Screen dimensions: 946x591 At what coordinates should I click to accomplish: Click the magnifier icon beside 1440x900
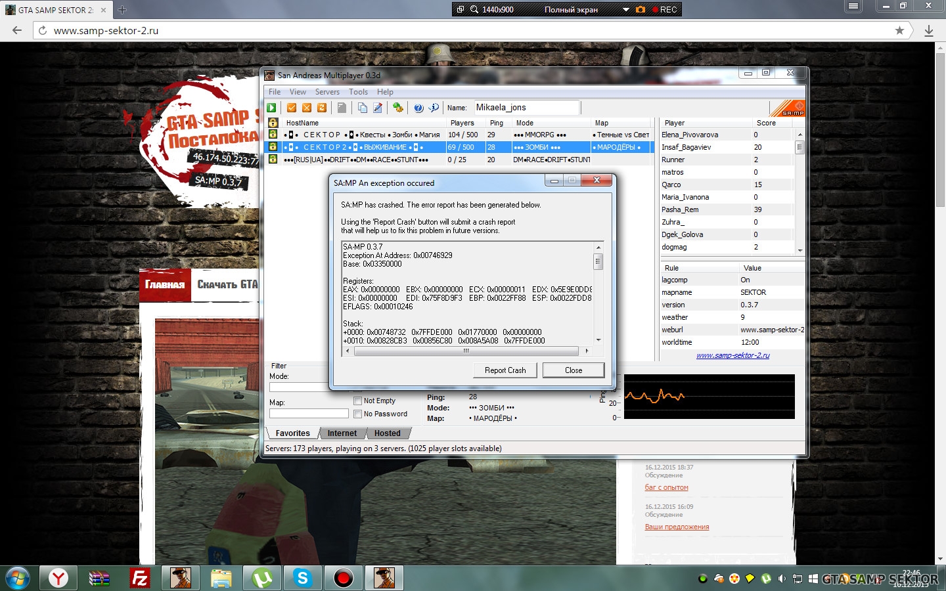(x=474, y=9)
